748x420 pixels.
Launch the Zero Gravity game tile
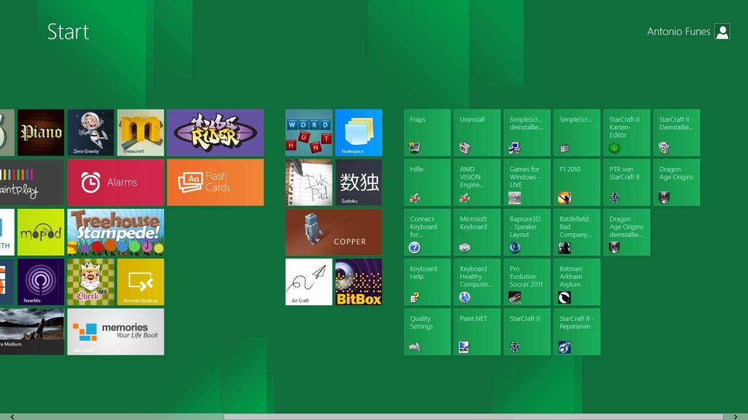pyautogui.click(x=91, y=132)
